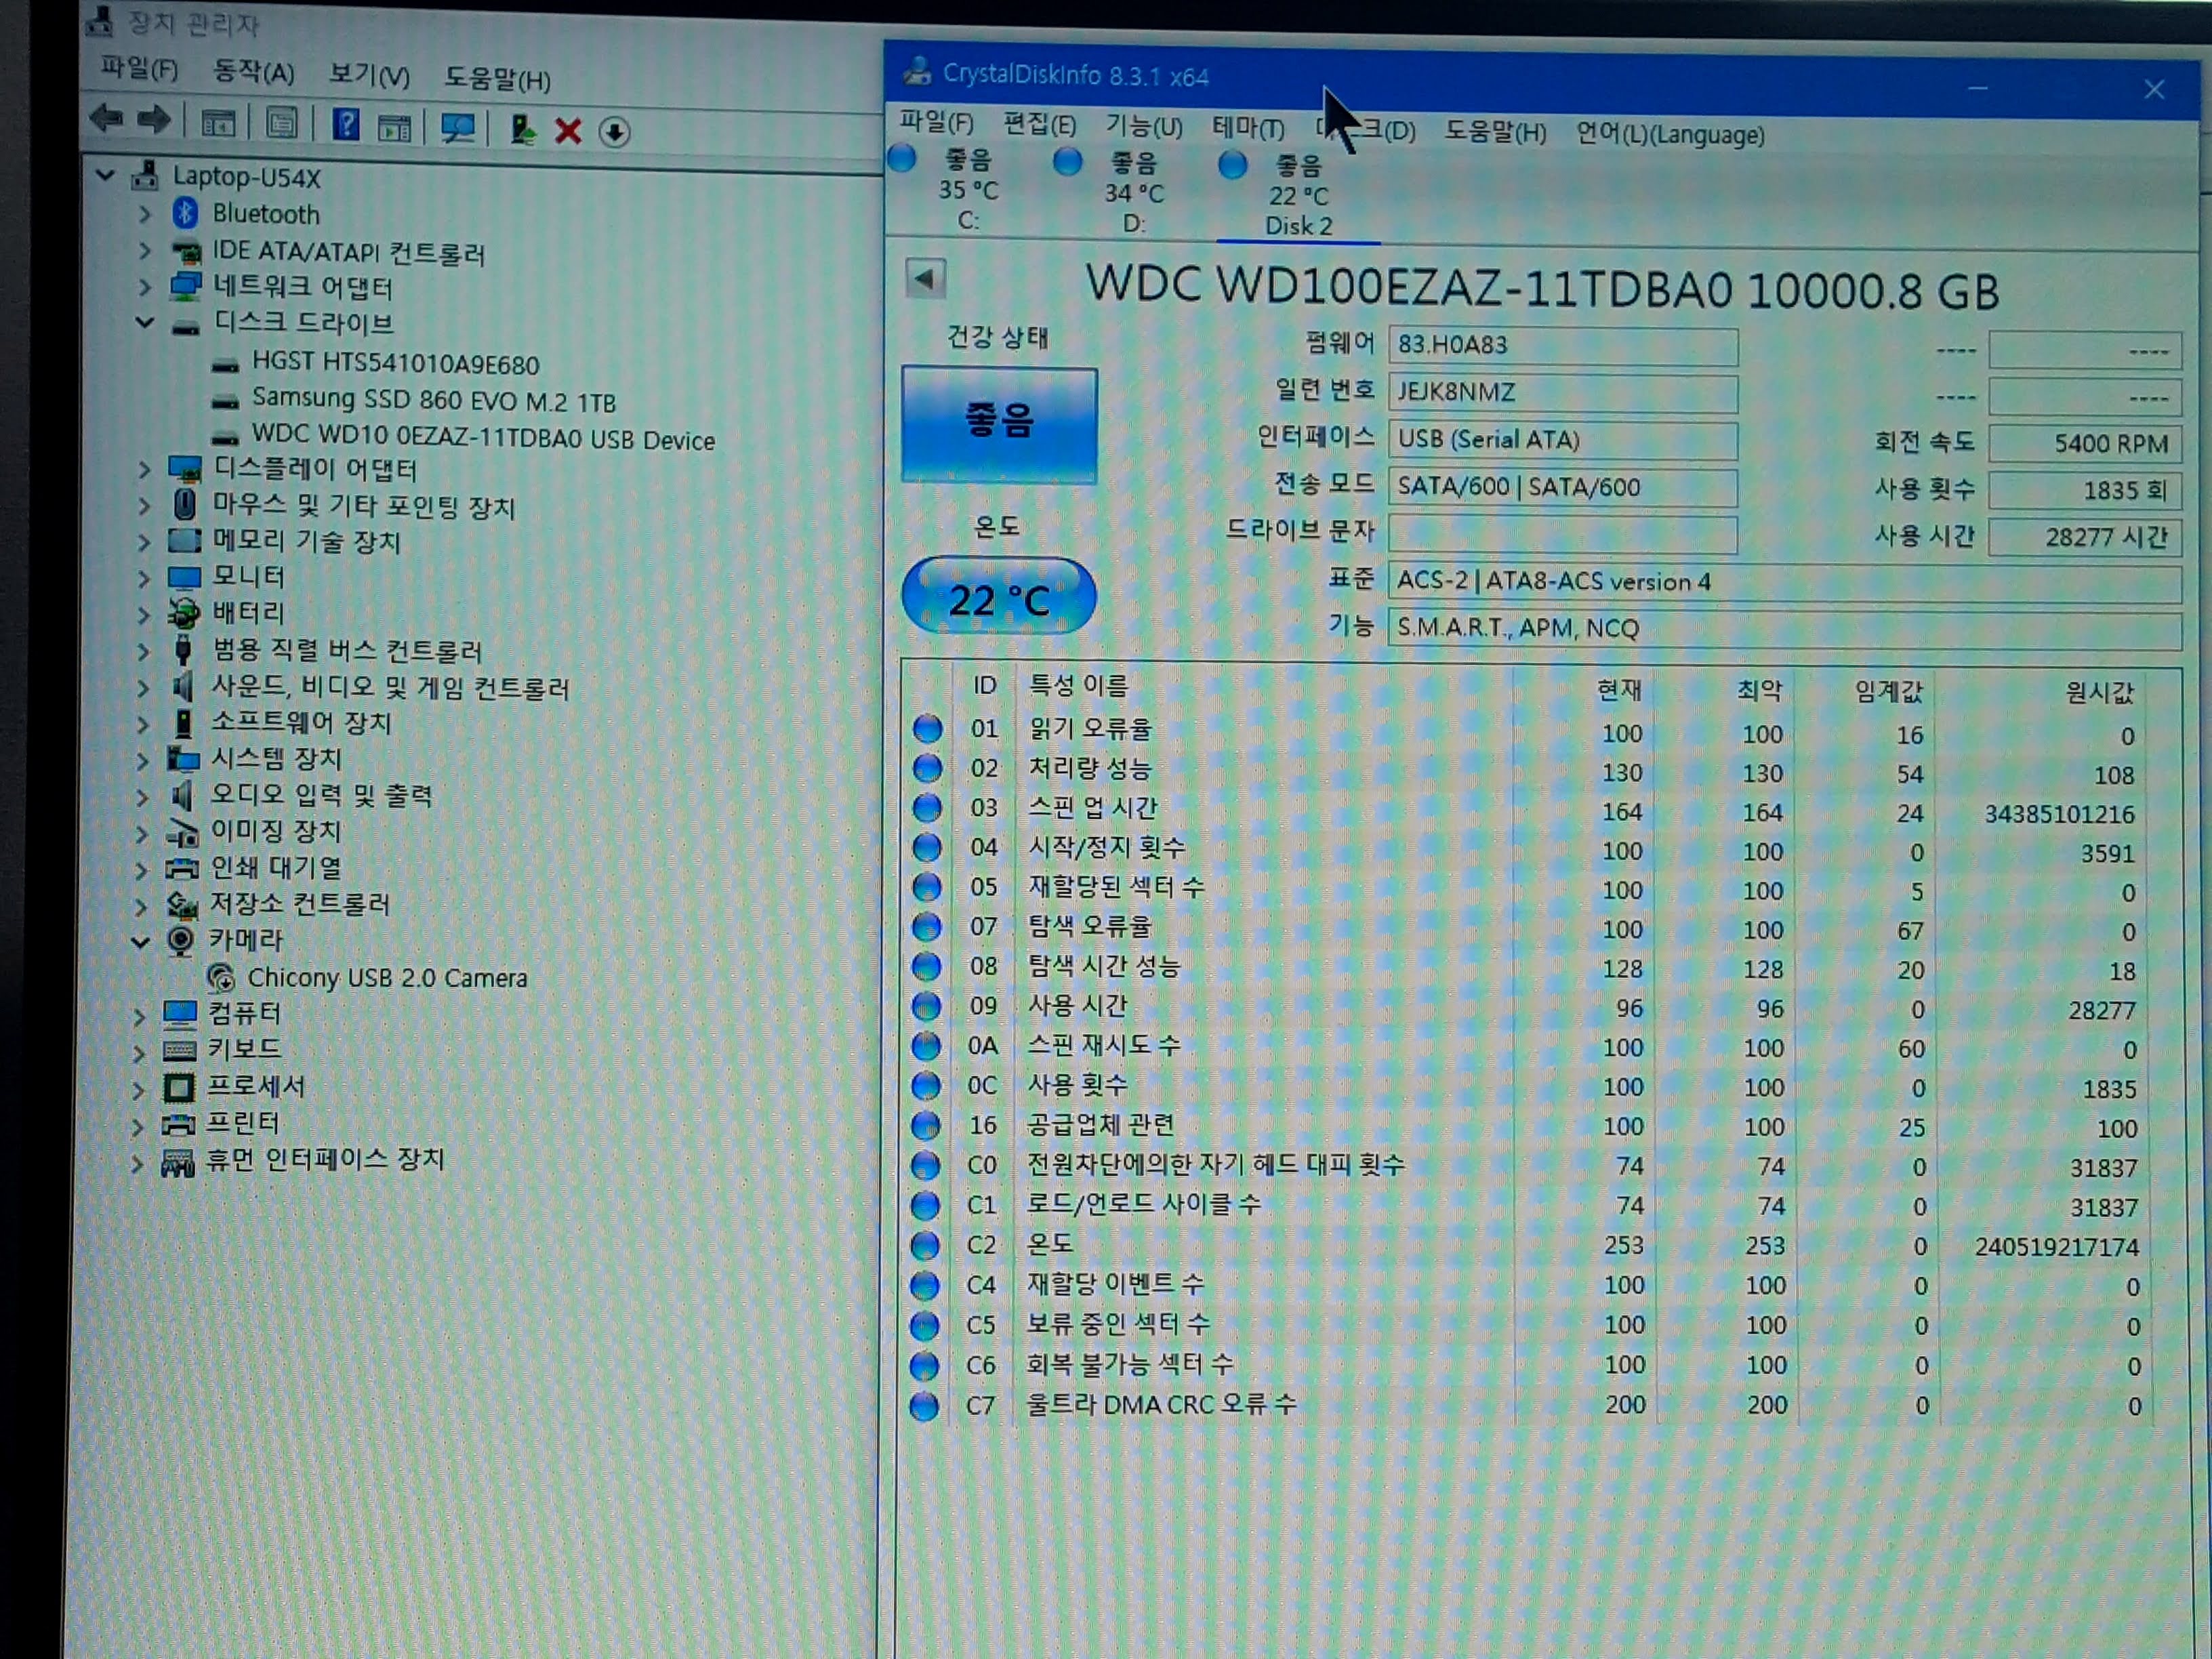This screenshot has height=1659, width=2212.
Task: Click the 프로세서 processor icon in tree
Action: coord(178,1087)
